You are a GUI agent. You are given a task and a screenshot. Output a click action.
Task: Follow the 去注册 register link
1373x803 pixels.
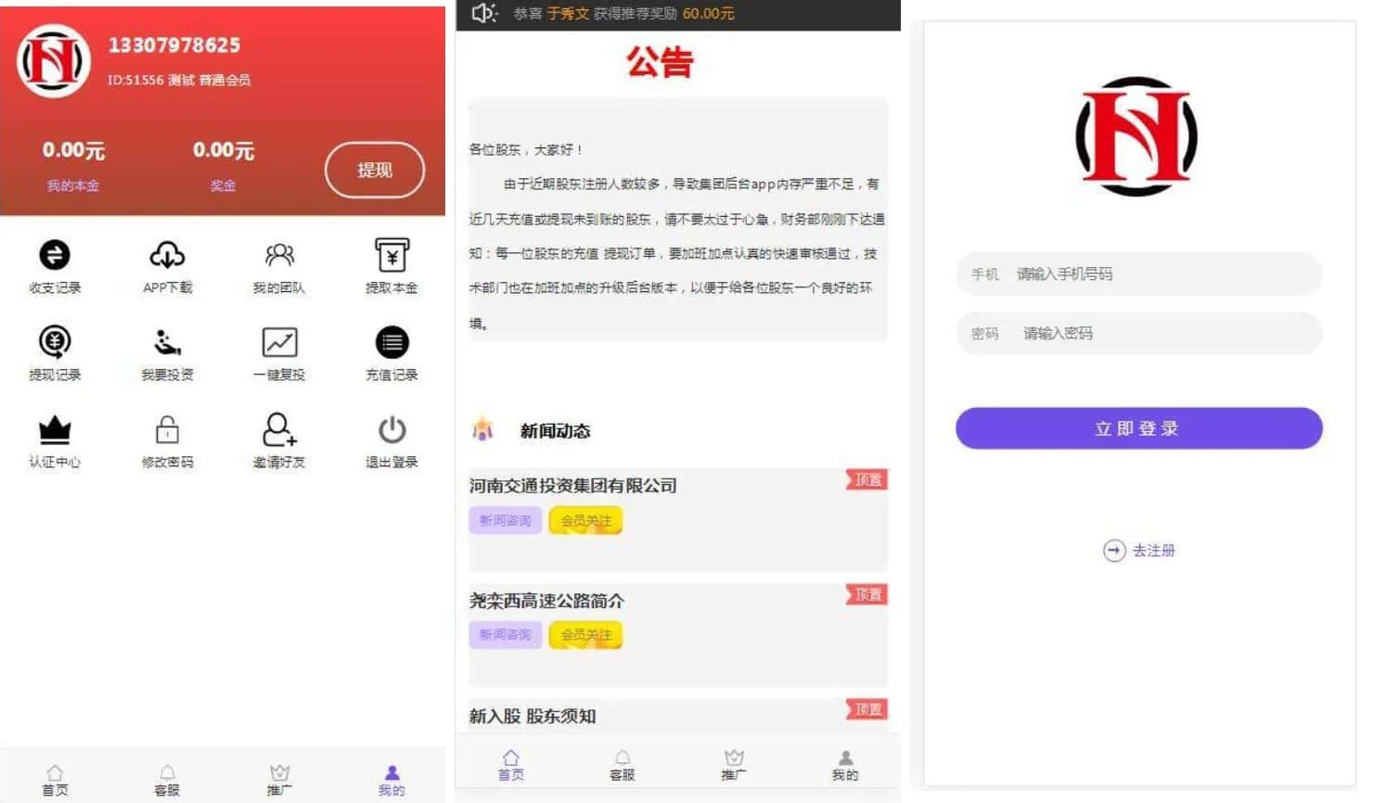click(1140, 551)
